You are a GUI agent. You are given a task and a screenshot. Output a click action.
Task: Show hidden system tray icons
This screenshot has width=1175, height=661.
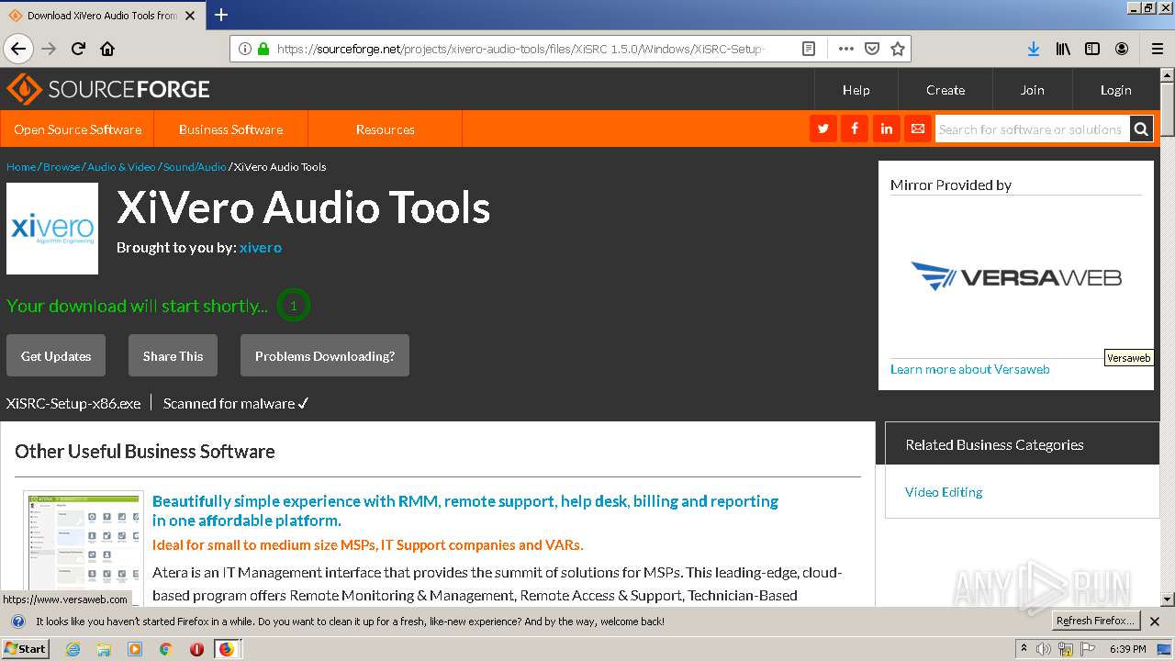click(x=1024, y=649)
